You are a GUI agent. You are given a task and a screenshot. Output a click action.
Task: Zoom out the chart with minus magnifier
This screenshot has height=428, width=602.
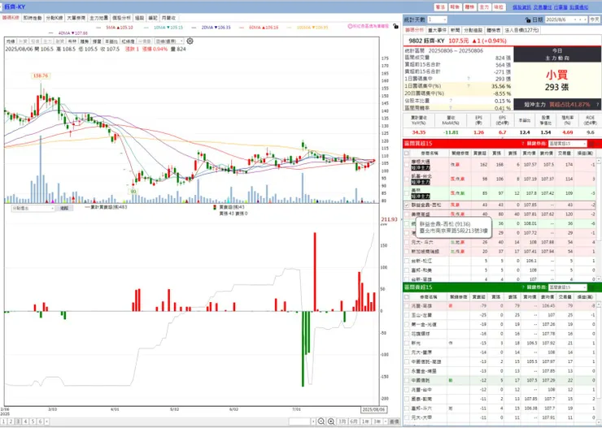[321, 422]
